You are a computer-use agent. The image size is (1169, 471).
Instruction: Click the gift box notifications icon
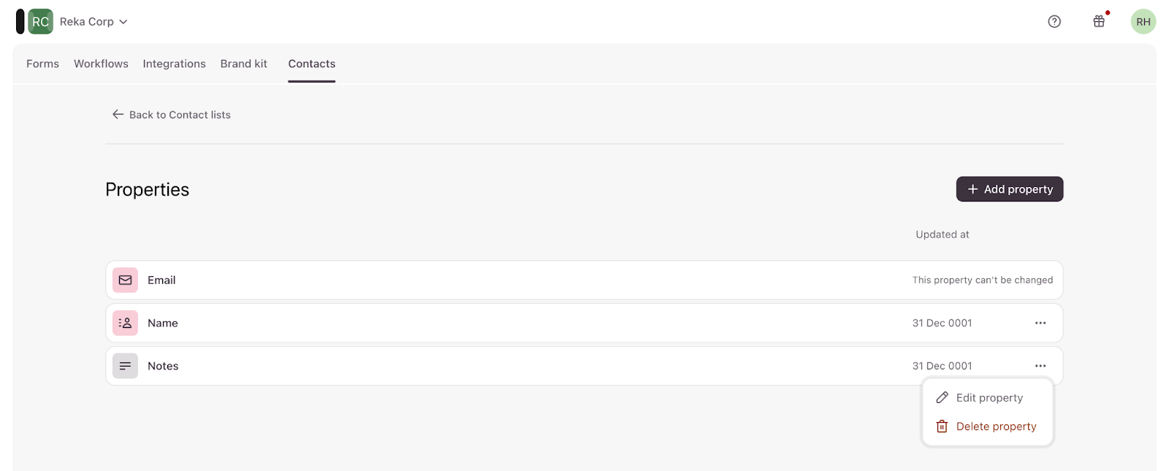click(x=1099, y=22)
